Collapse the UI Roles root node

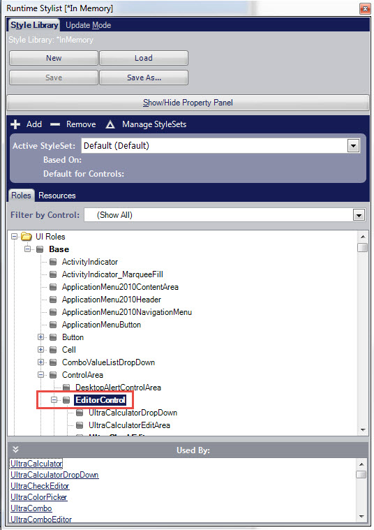click(x=14, y=237)
